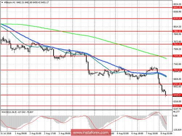Click the 31 Jul 2018 date marker
Image resolution: width=182 pixels, height=136 pixels.
6,133
